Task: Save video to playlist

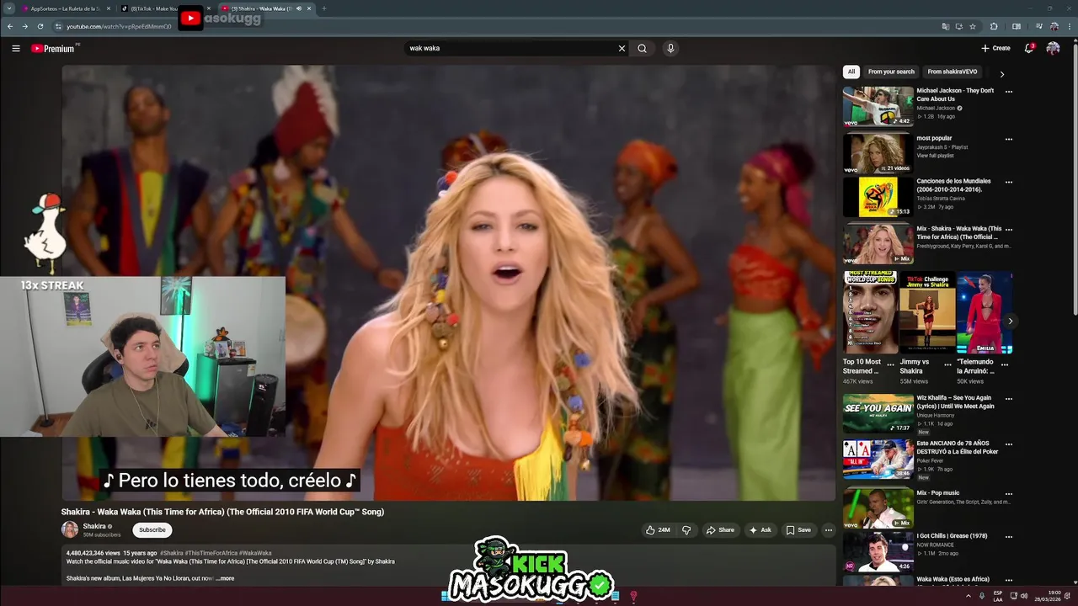Action: [798, 530]
